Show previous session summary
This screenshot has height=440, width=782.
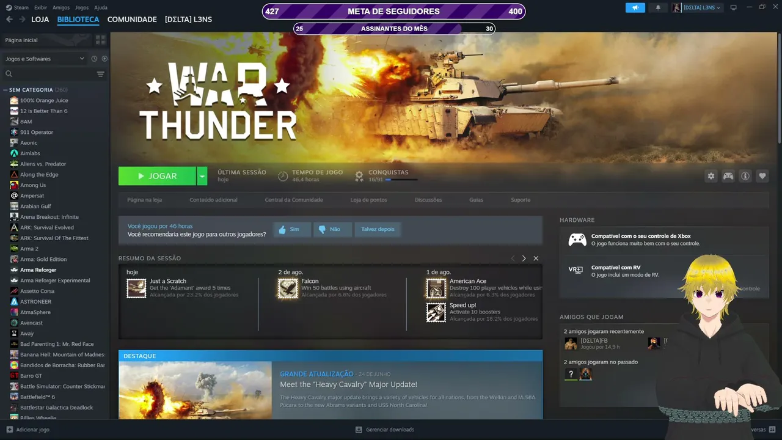tap(513, 258)
